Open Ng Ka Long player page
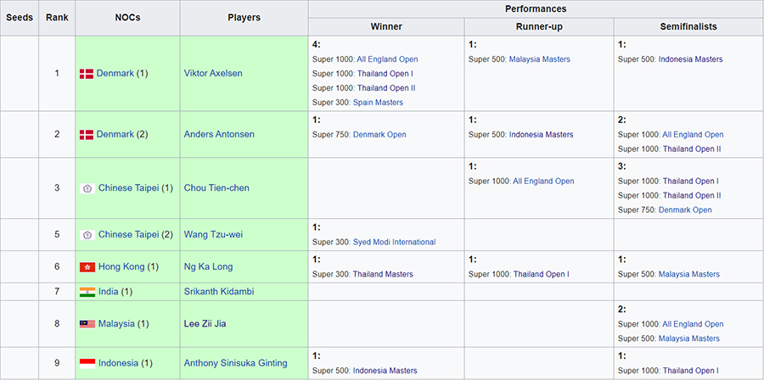 [208, 266]
